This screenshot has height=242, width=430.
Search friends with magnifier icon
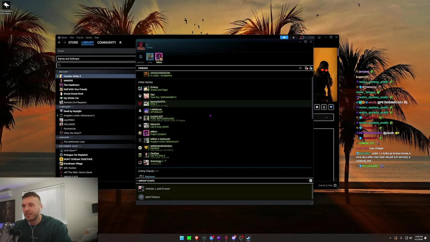point(300,68)
